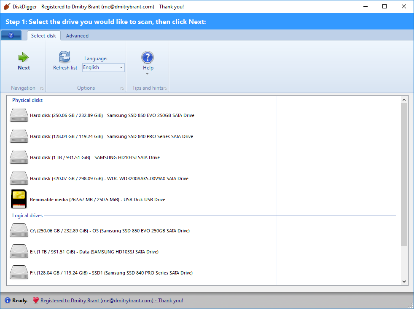Click the green Next arrow icon
The image size is (414, 309).
coord(24,57)
